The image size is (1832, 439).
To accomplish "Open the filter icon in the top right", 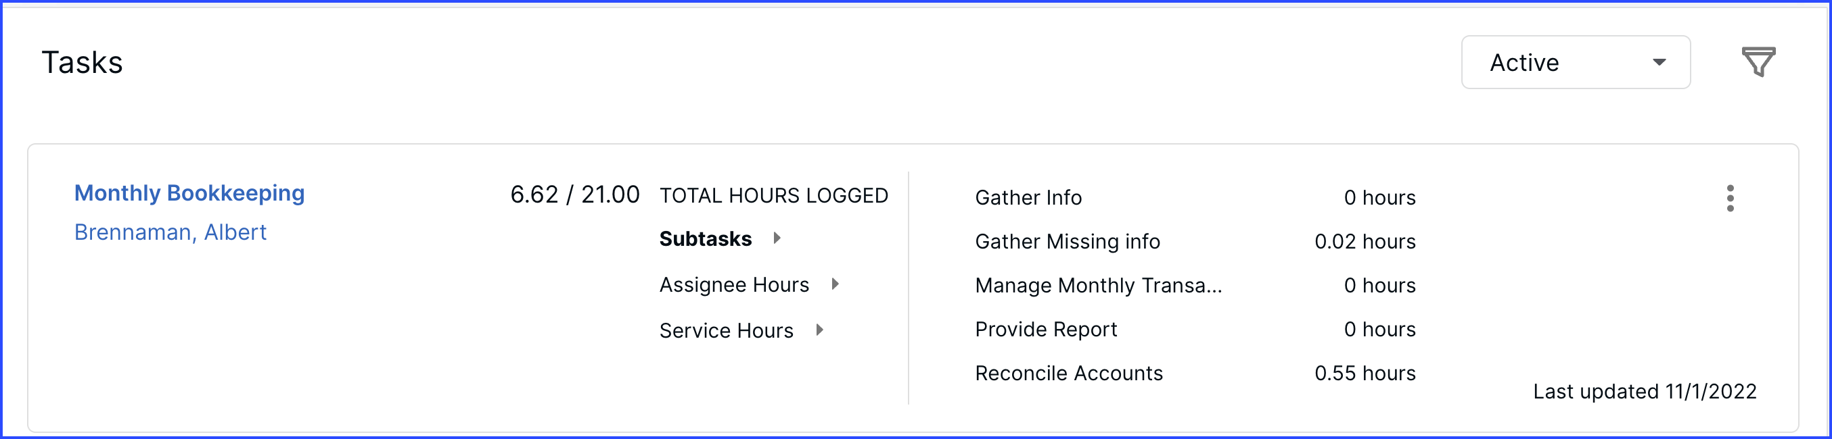I will click(1758, 63).
